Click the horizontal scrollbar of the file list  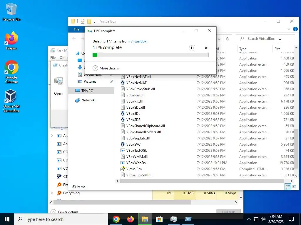(x=202, y=181)
